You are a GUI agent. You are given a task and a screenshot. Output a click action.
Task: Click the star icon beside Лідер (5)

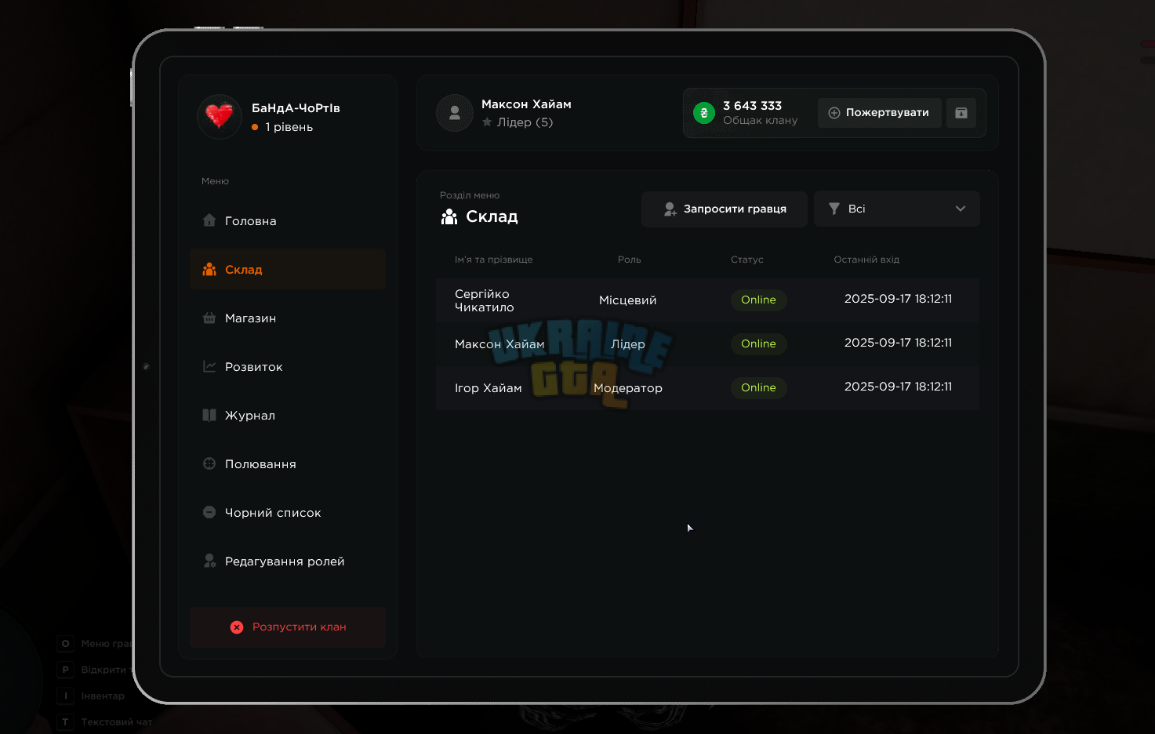(x=487, y=122)
